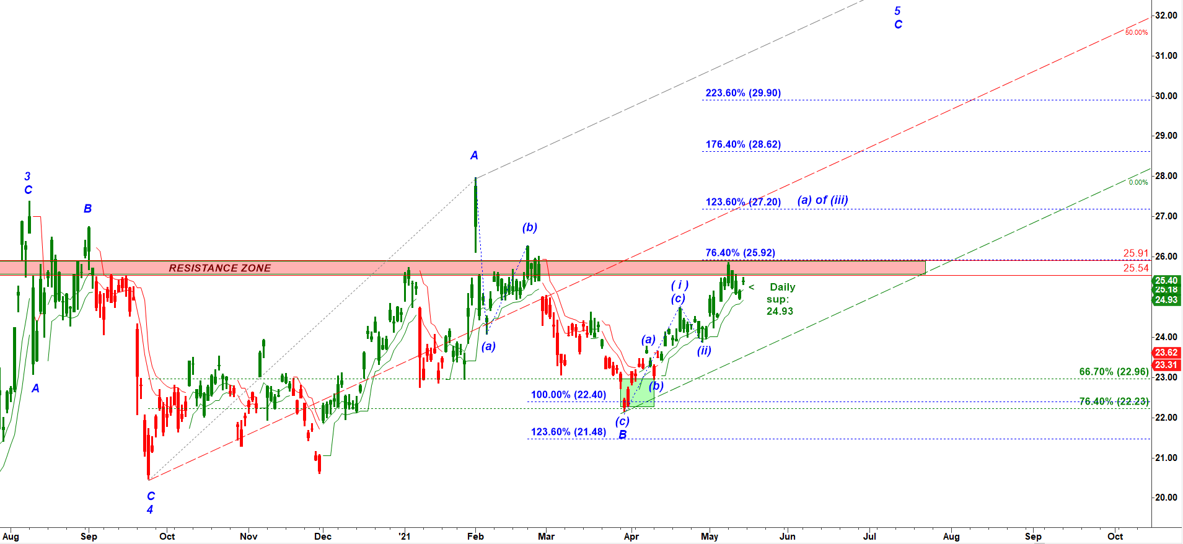Click the 76.40% (25.92) level label
Screen dimensions: 1183x544
pyautogui.click(x=740, y=253)
